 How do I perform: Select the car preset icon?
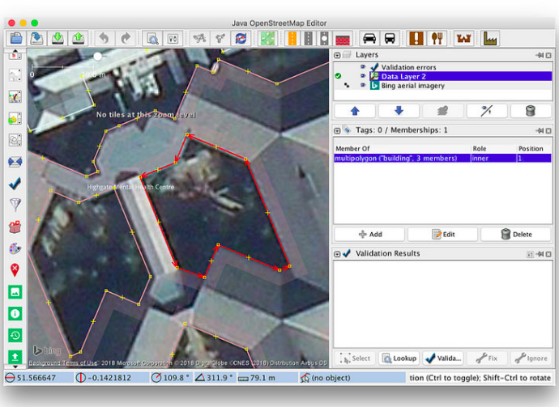[369, 38]
